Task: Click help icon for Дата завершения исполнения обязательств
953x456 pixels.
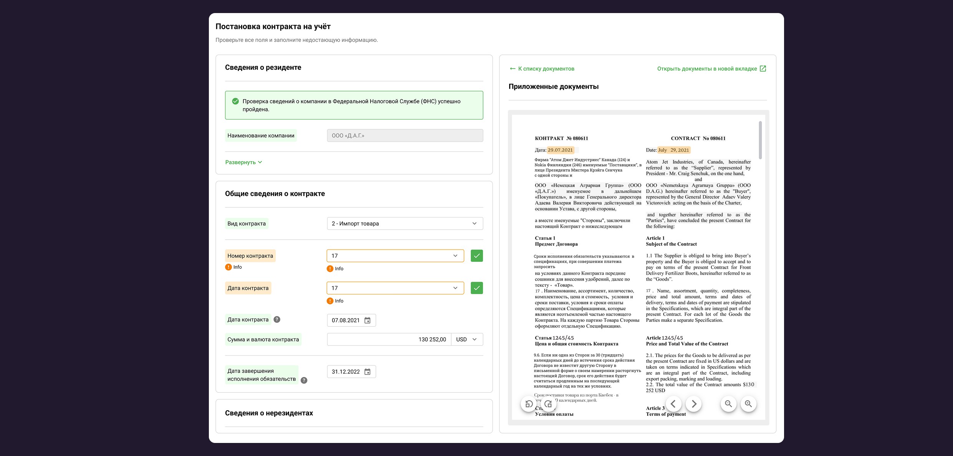Action: [x=304, y=380]
